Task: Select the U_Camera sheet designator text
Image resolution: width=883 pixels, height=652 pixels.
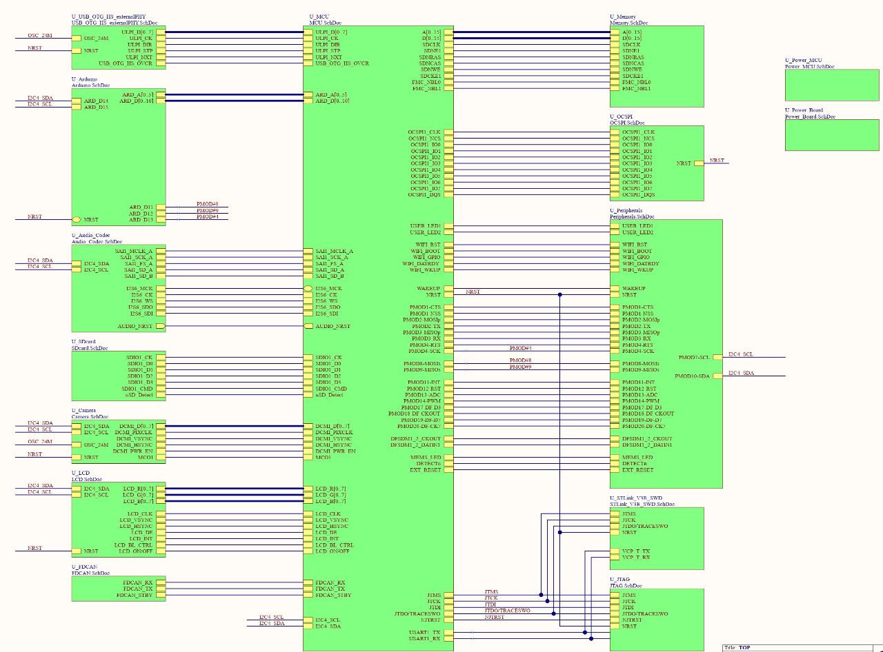Action: pyautogui.click(x=84, y=411)
